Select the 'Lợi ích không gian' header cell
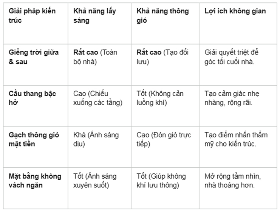This screenshot has height=212, width=280. 238,23
